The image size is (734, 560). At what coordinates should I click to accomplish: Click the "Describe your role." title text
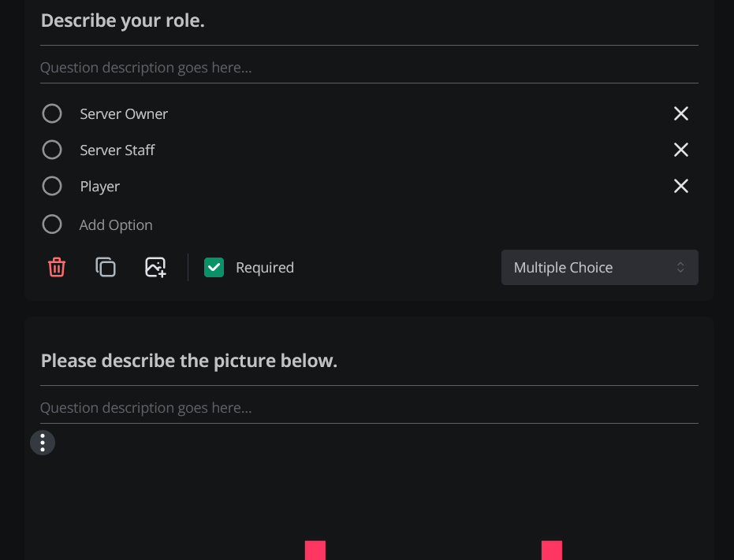tap(123, 20)
